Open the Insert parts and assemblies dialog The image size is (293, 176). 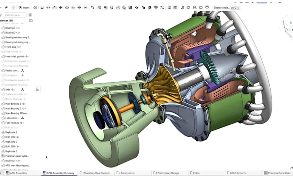[x=24, y=7]
